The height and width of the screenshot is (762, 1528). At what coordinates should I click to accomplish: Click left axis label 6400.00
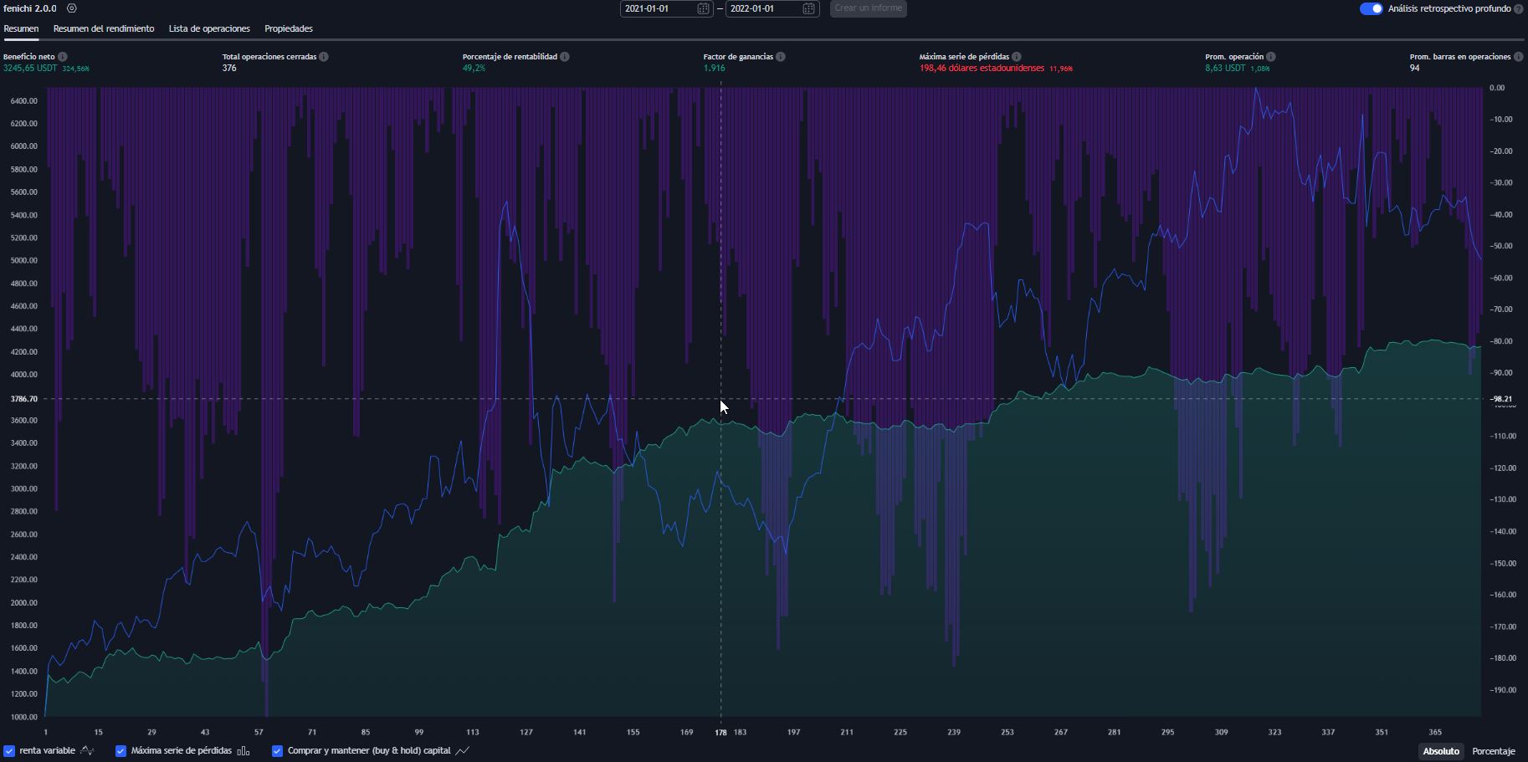(x=23, y=101)
